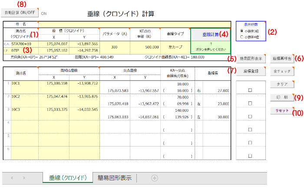Click the previous sheet navigation arrow
The image size is (304, 192).
[12, 178]
